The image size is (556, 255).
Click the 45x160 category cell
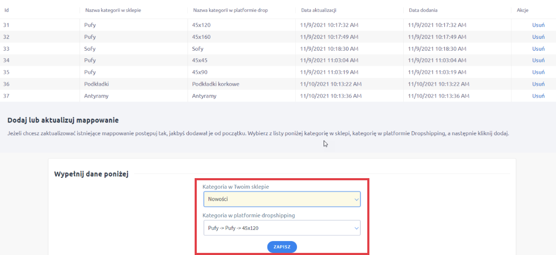201,37
